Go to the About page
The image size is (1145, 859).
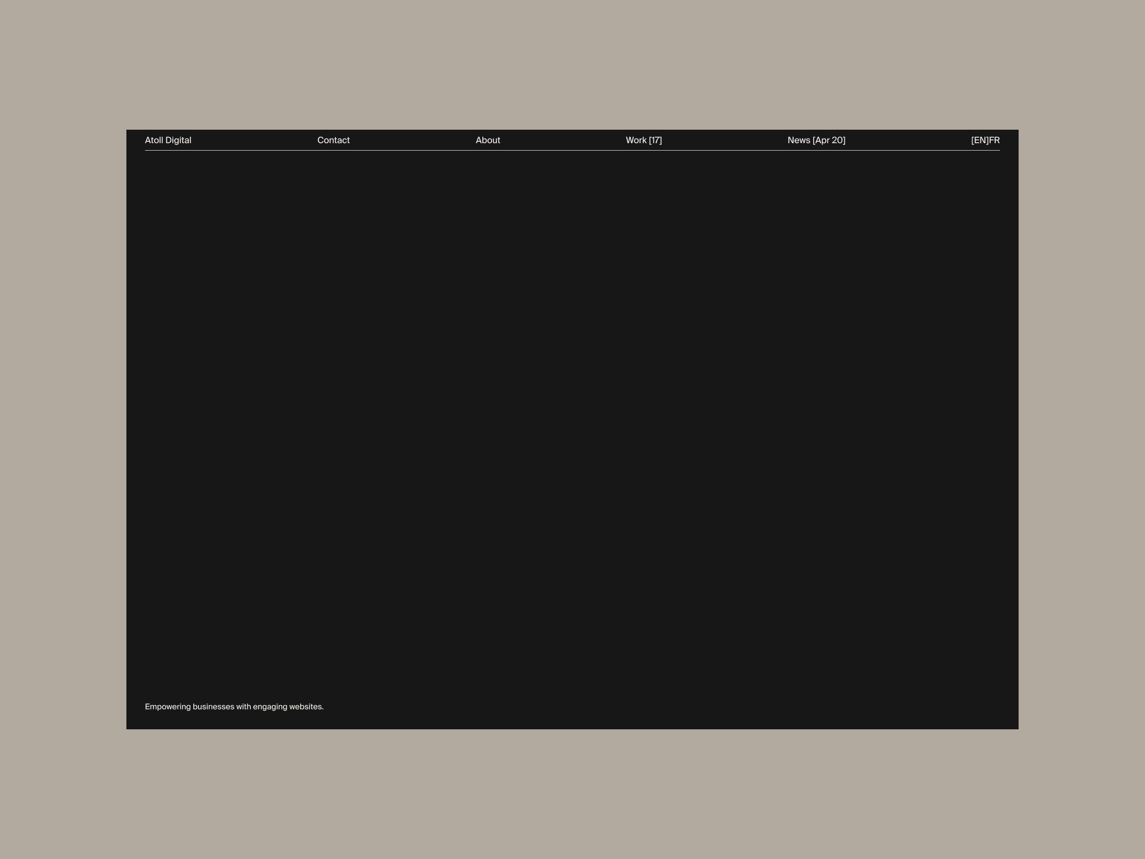pyautogui.click(x=487, y=140)
